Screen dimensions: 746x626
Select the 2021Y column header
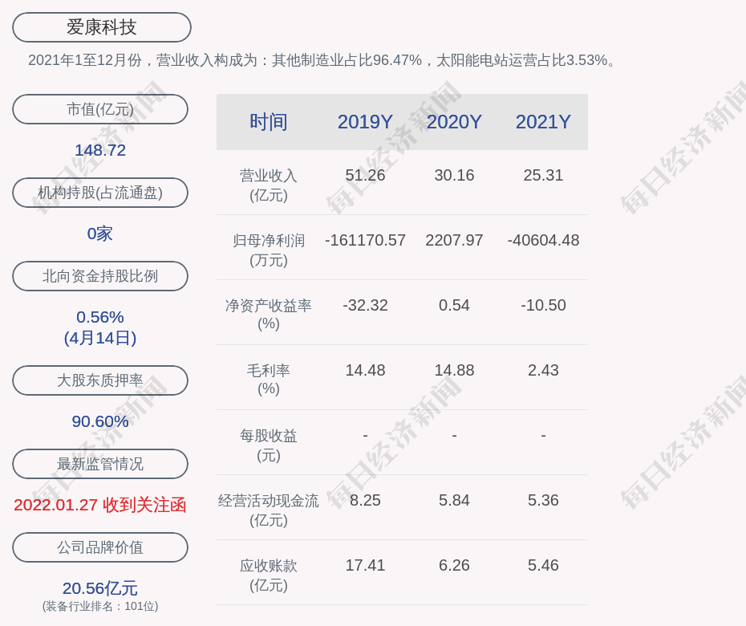pyautogui.click(x=543, y=122)
